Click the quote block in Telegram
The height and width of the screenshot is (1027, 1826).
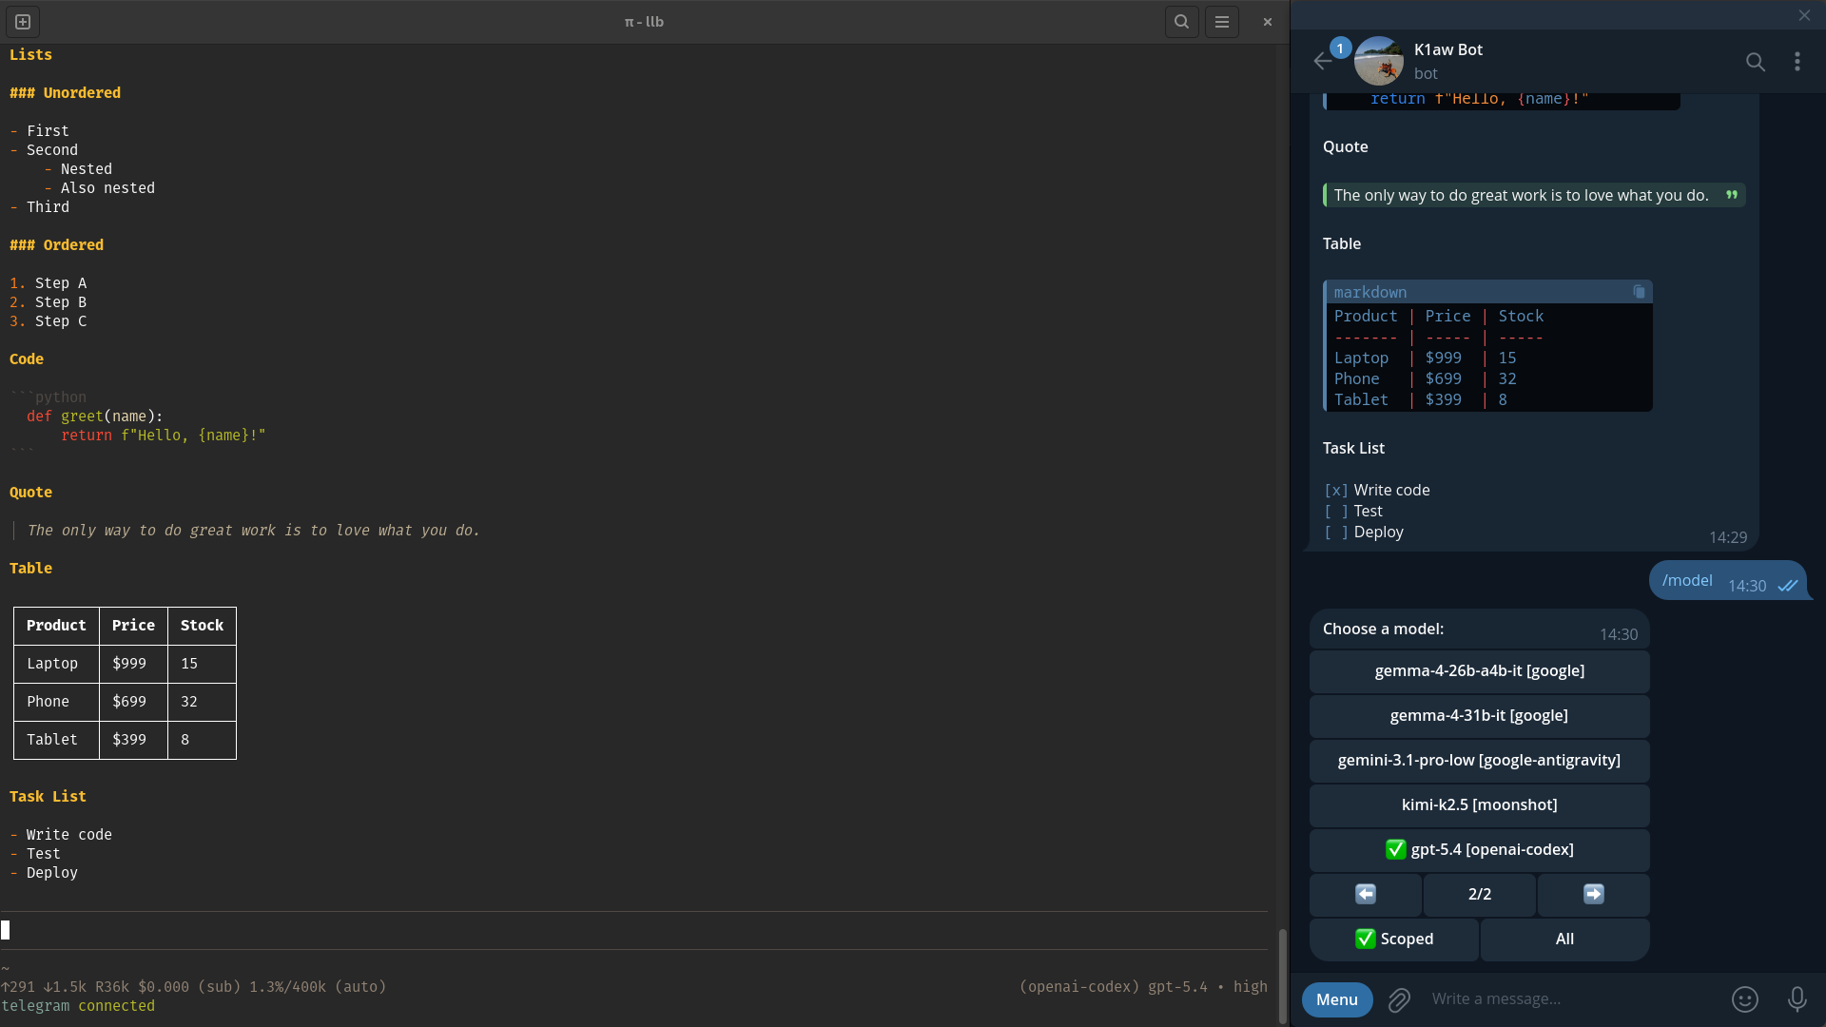pyautogui.click(x=1533, y=196)
